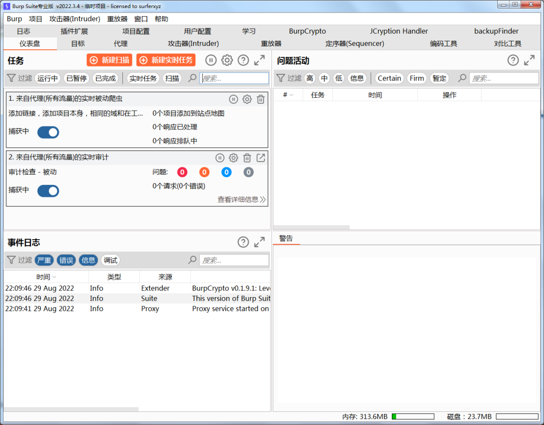
Task: Click the filter funnel icon in Tasks
Action: 11,78
